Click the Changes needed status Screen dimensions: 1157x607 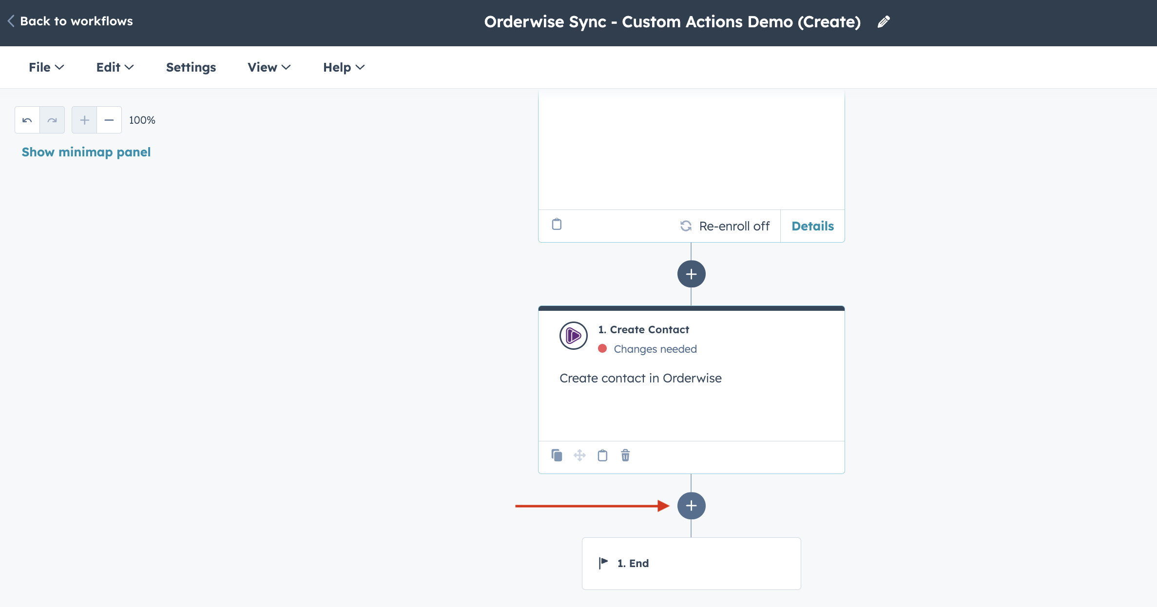tap(655, 349)
